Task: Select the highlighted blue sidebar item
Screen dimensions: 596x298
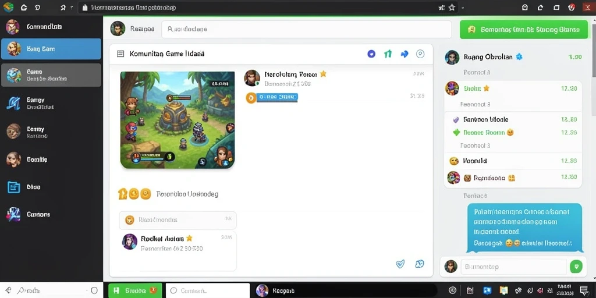Action: click(x=51, y=49)
